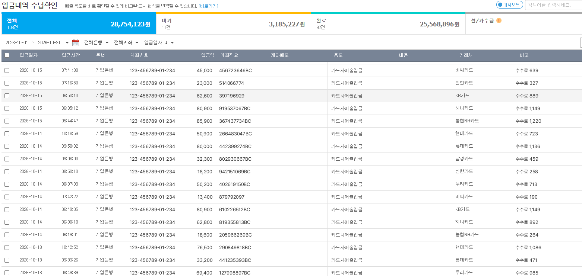Sort by the 입금액 column header
The width and height of the screenshot is (582, 276).
[x=208, y=55]
